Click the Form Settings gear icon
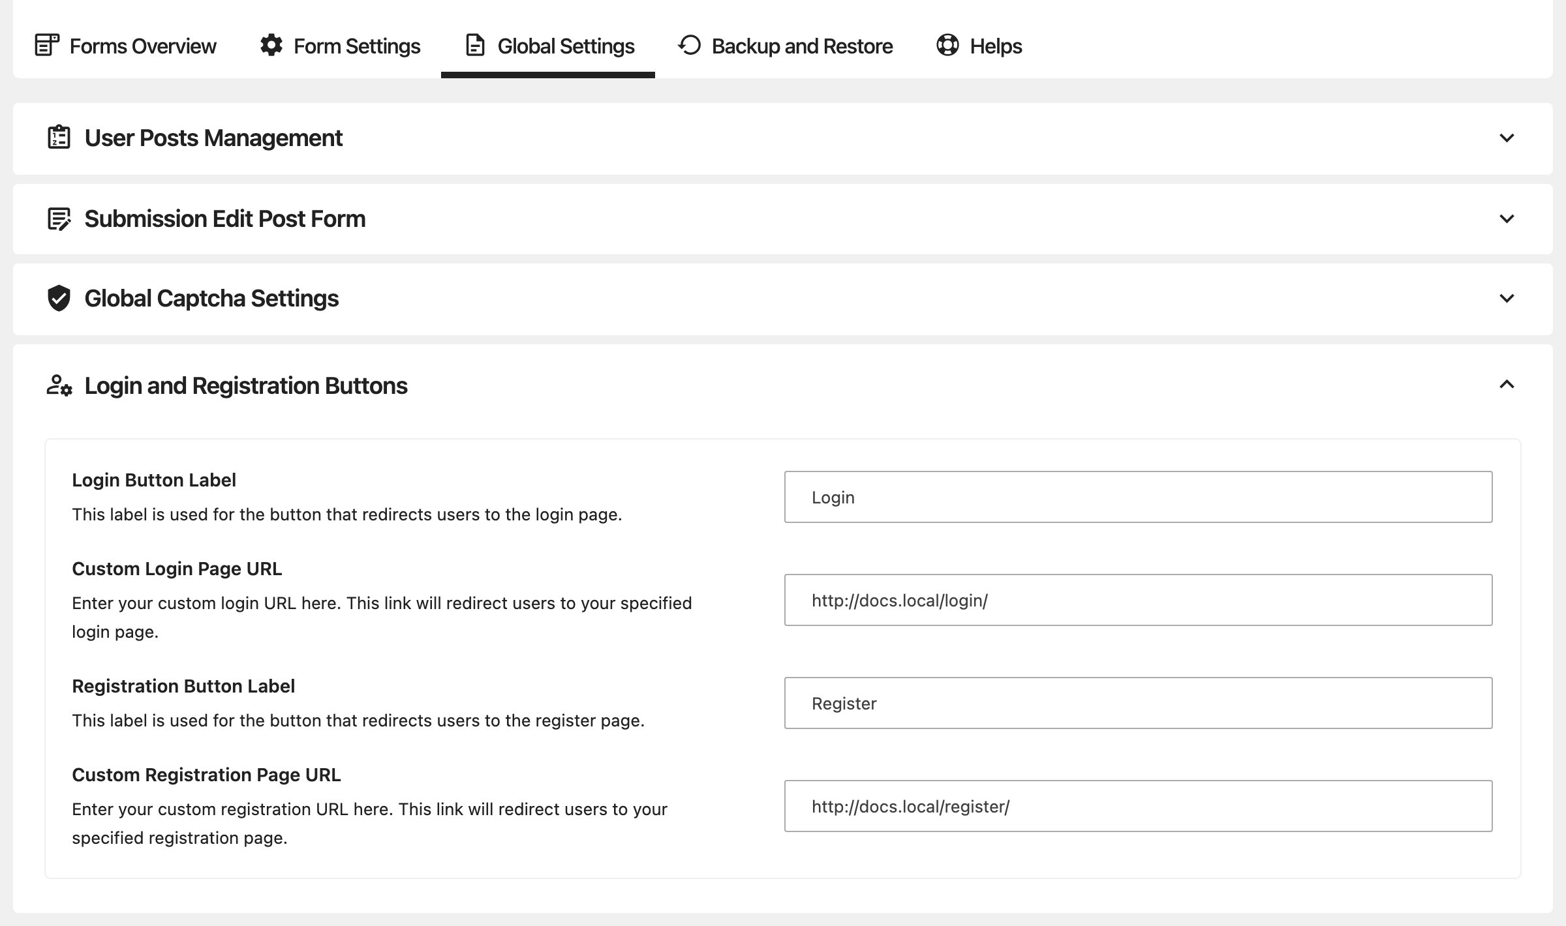 (271, 45)
